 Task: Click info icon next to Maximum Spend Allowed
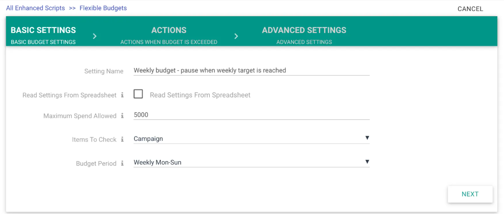(122, 116)
